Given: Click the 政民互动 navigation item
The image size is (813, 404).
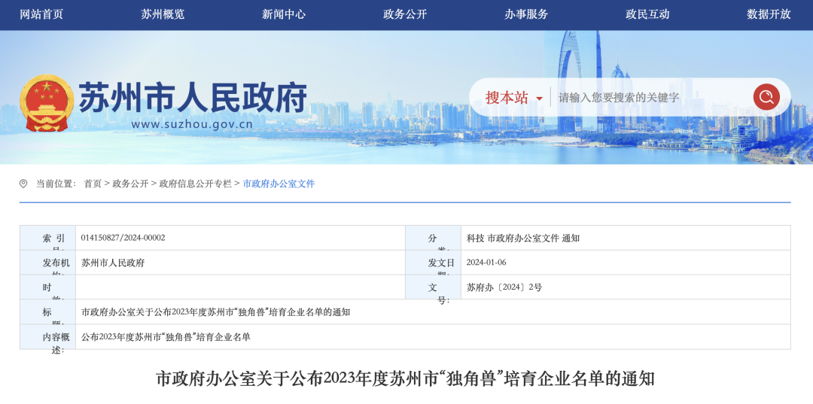Looking at the screenshot, I should 647,14.
